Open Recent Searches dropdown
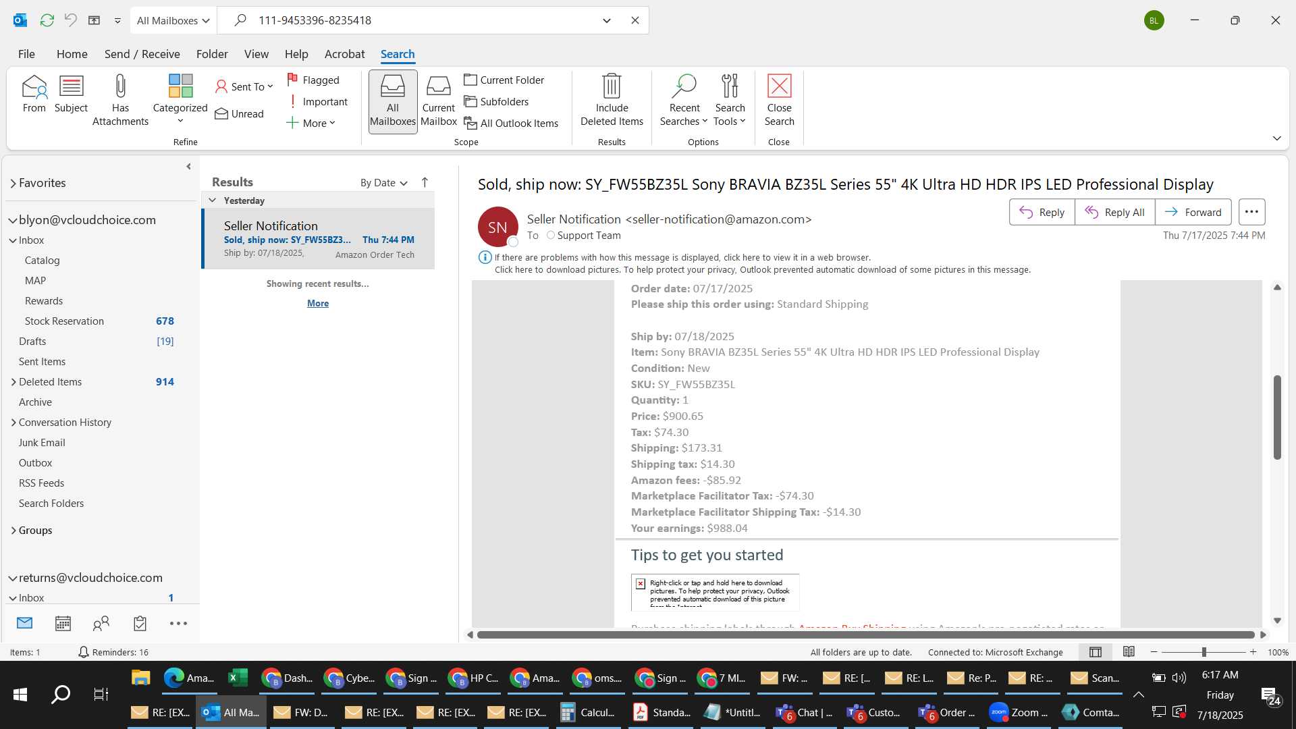 point(684,101)
